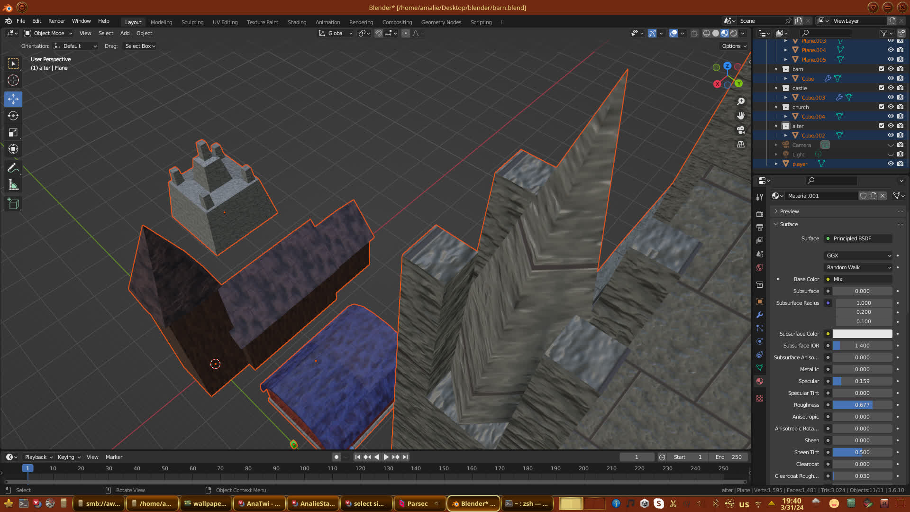Select the Measure tool
The image size is (910, 512).
click(13, 185)
